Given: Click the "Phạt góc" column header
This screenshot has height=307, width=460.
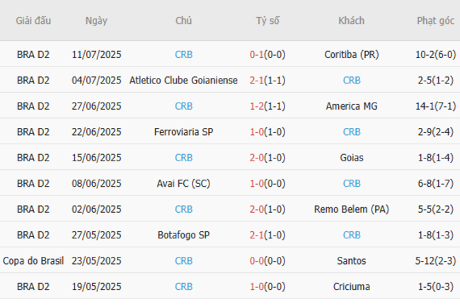Looking at the screenshot, I should [x=435, y=21].
